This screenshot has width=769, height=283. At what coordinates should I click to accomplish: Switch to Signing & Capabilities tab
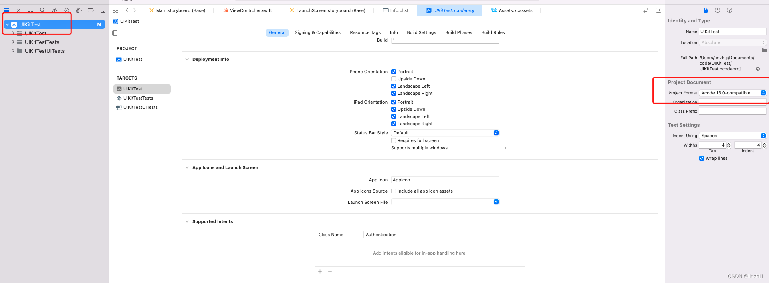click(317, 32)
